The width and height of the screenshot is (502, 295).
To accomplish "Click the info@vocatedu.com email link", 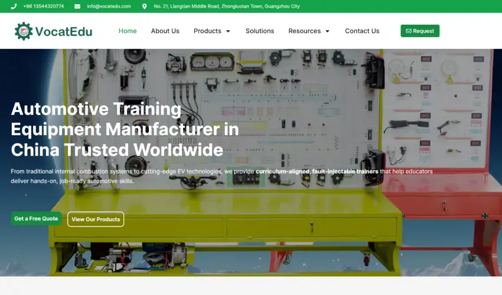I will [x=109, y=6].
